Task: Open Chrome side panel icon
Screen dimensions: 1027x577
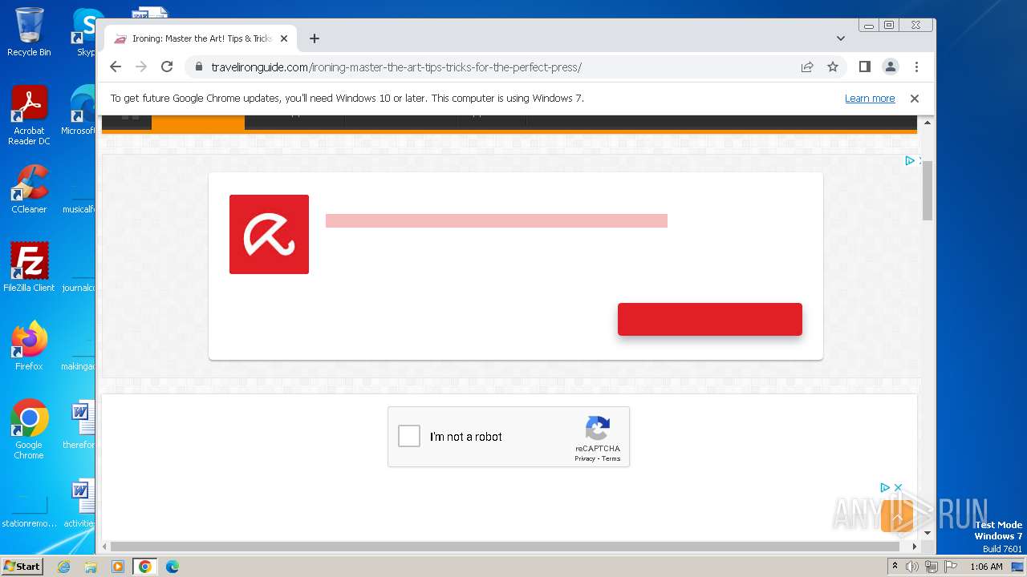Action: pyautogui.click(x=864, y=67)
